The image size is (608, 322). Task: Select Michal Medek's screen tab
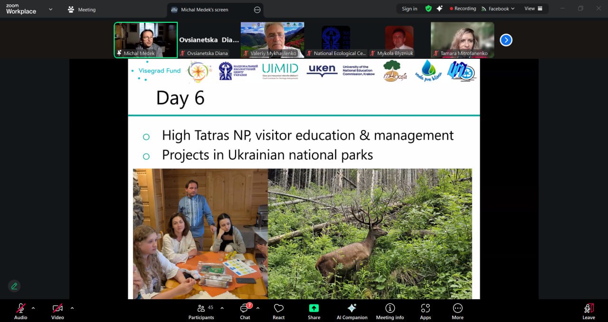click(x=204, y=9)
